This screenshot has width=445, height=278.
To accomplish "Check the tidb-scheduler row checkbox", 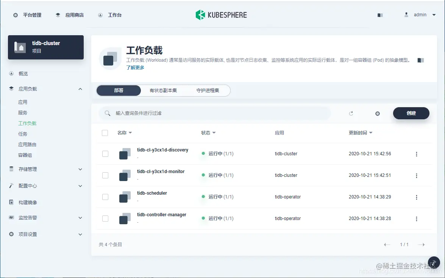I will pyautogui.click(x=105, y=197).
